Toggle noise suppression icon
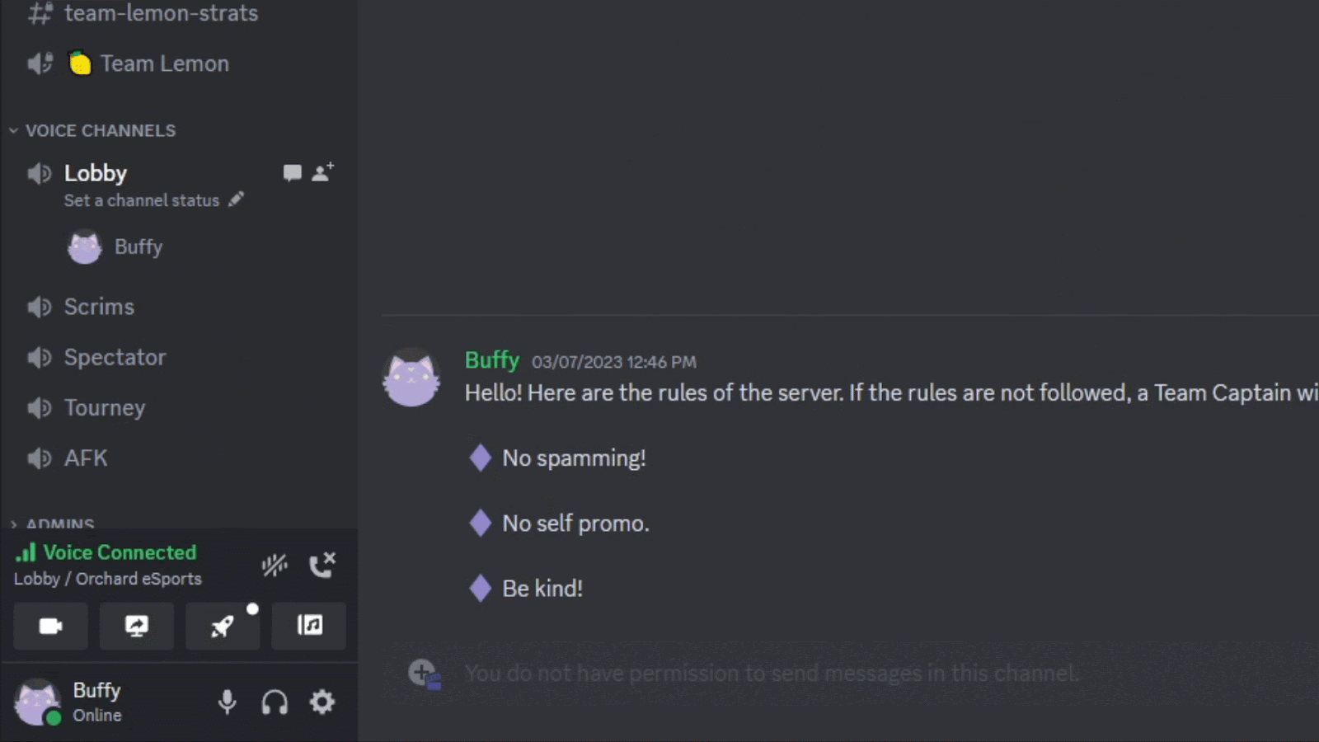The width and height of the screenshot is (1319, 742). click(x=275, y=565)
